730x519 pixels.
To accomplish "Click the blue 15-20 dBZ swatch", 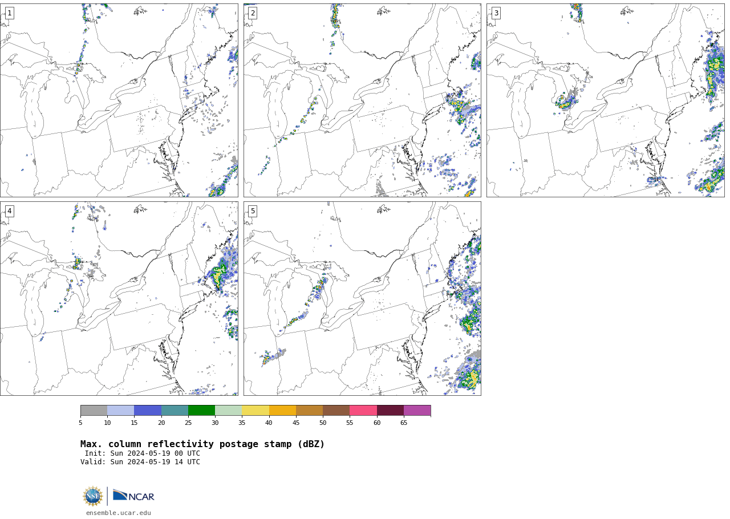I will [148, 411].
